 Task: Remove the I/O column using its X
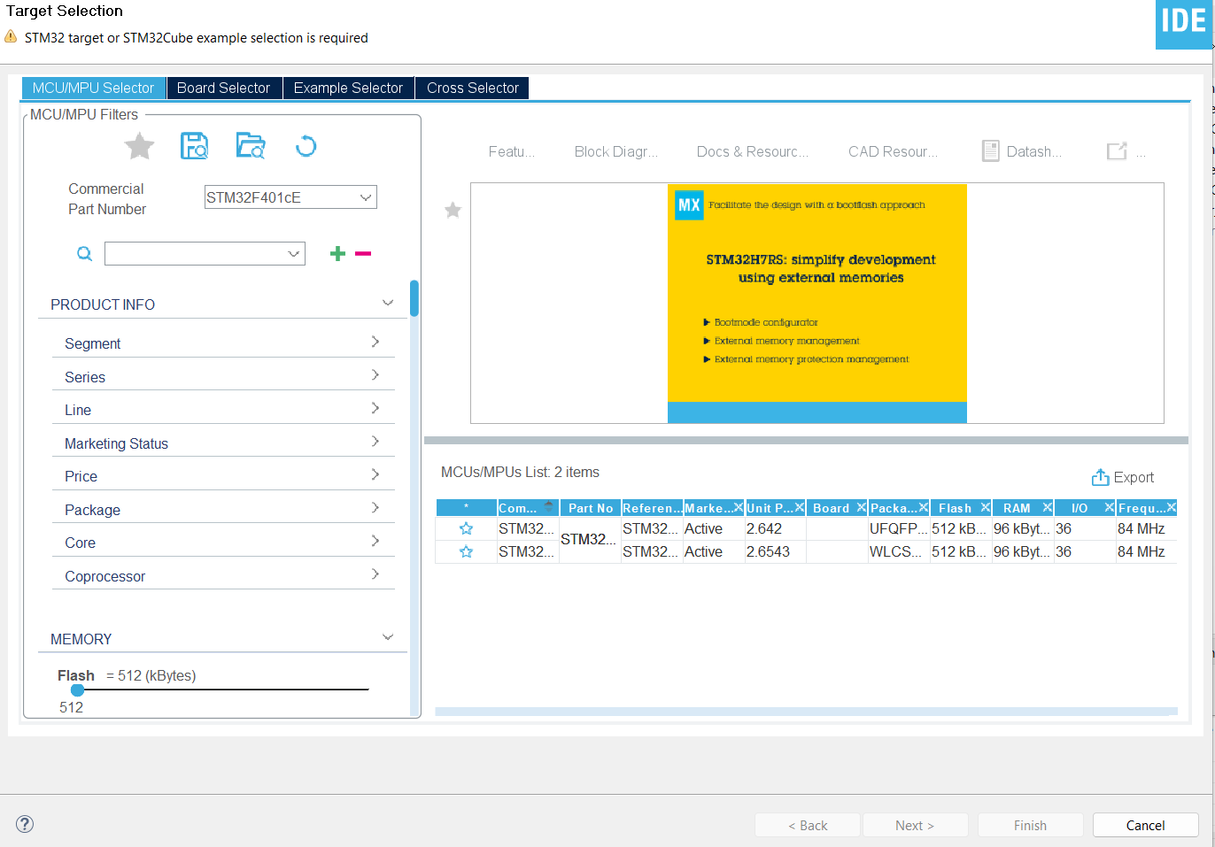[1109, 507]
